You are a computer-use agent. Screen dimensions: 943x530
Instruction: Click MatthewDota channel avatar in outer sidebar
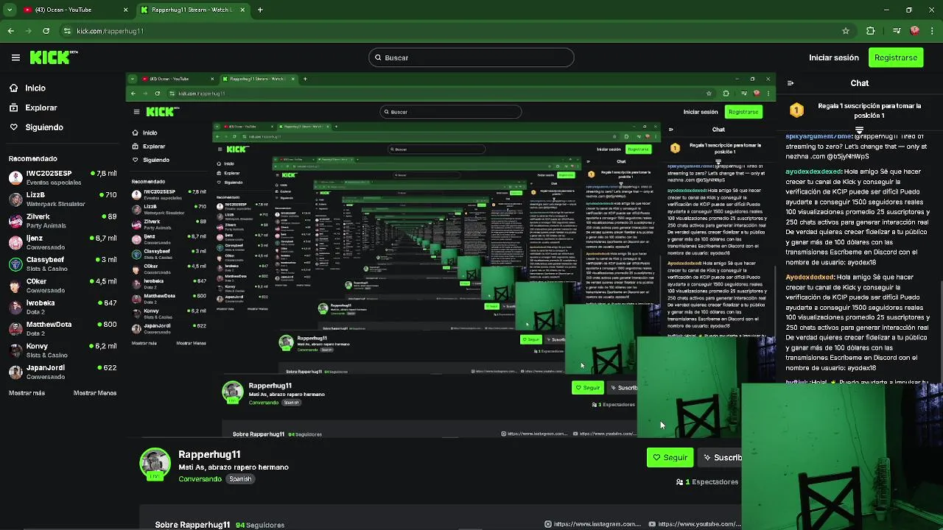(15, 329)
